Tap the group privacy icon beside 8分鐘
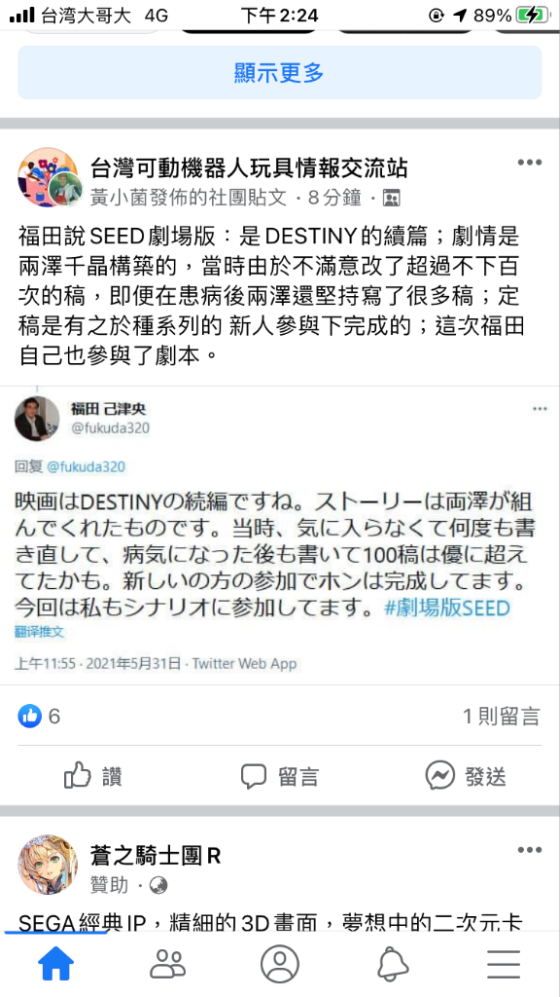The image size is (560, 997). [392, 199]
